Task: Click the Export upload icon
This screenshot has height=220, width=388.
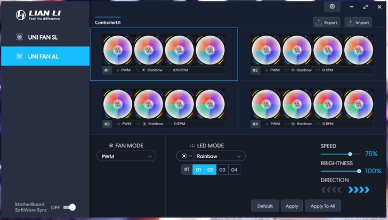Action: 319,22
